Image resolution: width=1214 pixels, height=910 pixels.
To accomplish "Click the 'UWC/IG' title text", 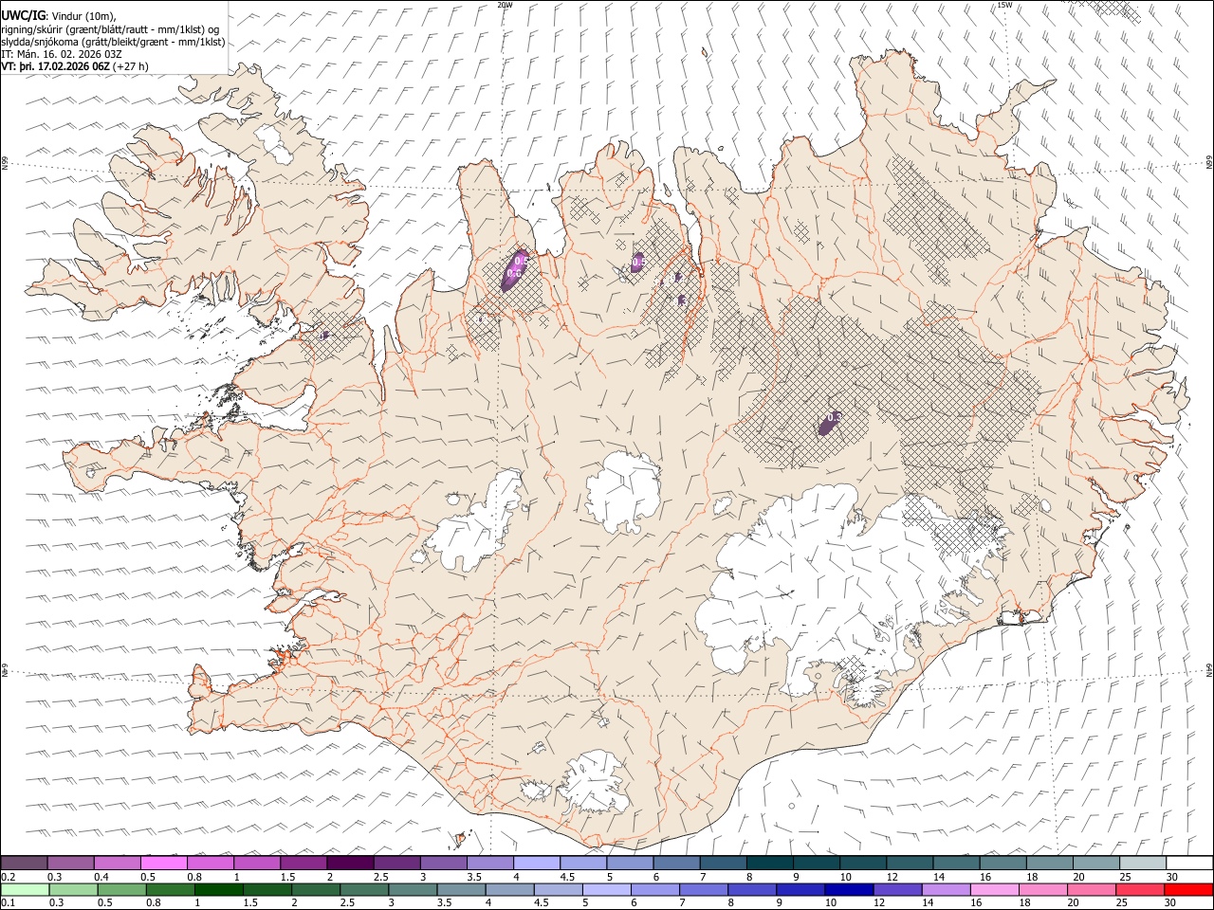I will (x=24, y=15).
